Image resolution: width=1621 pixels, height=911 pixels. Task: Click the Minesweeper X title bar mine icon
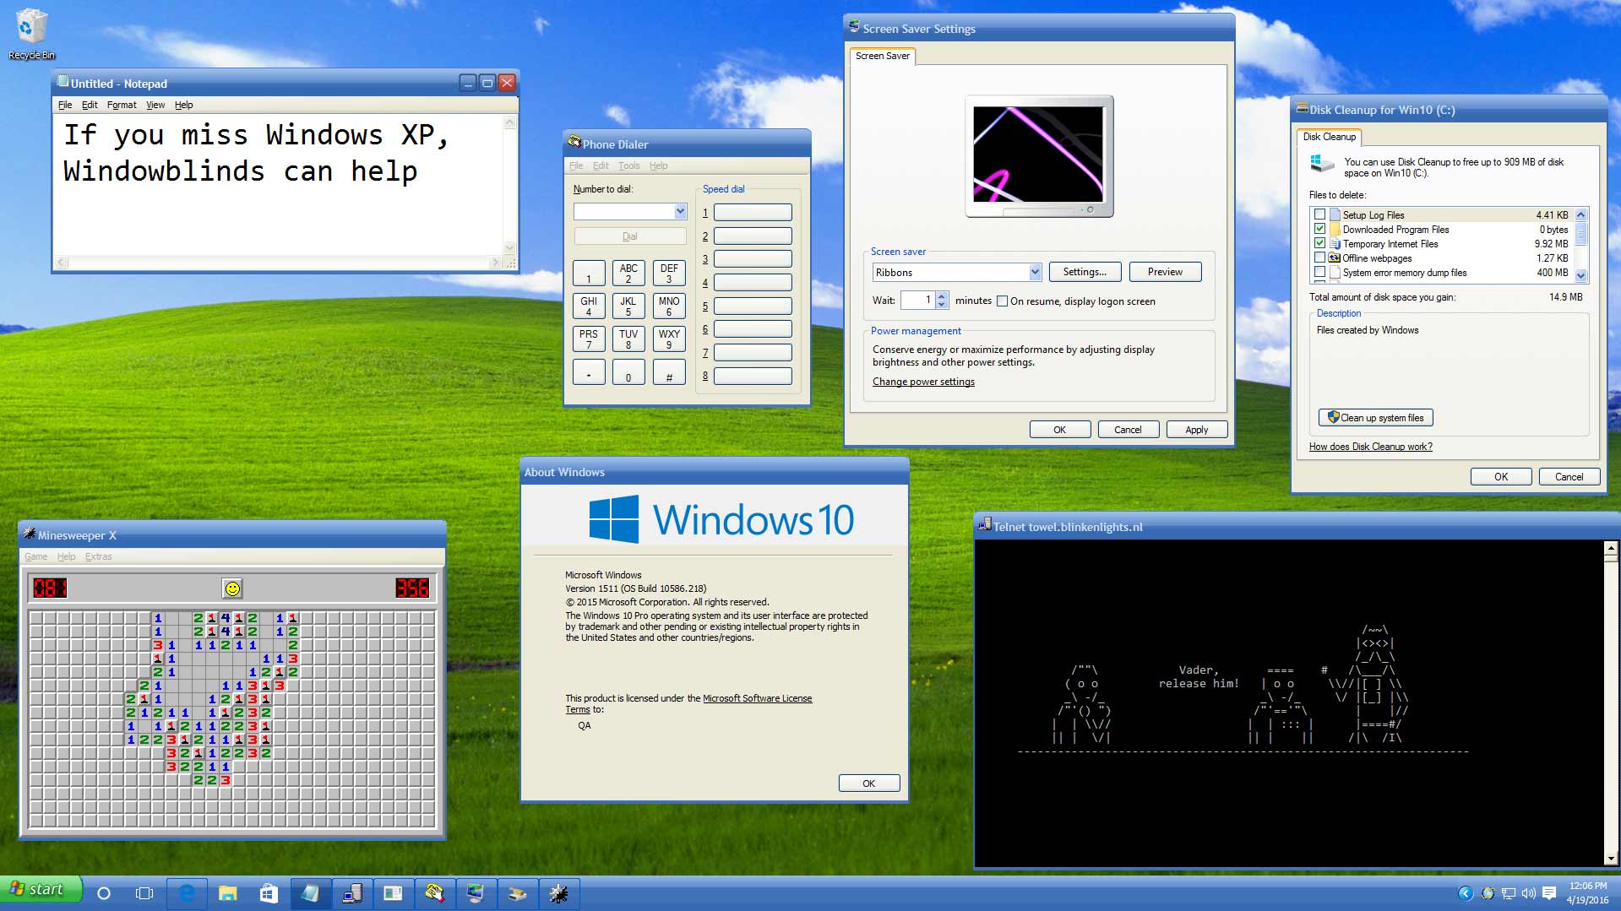30,534
